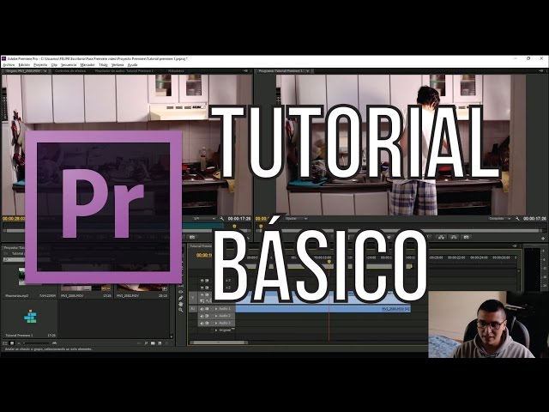Viewport: 549px width, 412px height.
Task: Open the Edición menu
Action: [x=24, y=65]
